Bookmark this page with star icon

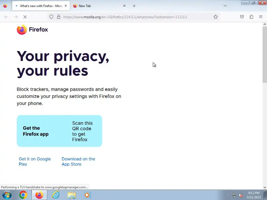click(x=216, y=17)
